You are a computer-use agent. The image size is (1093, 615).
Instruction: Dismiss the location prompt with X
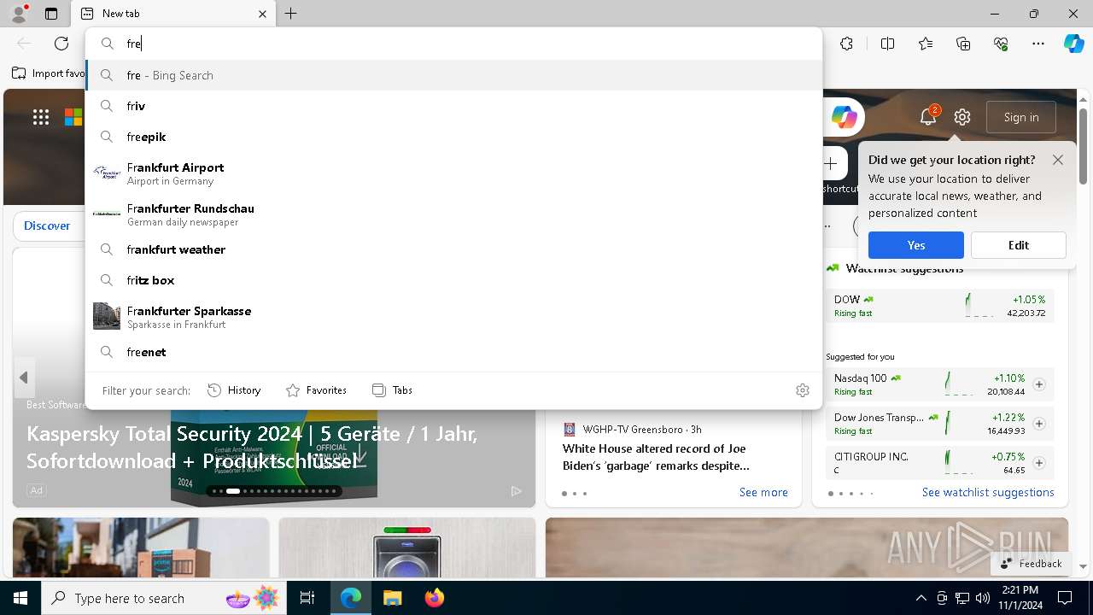click(x=1058, y=160)
